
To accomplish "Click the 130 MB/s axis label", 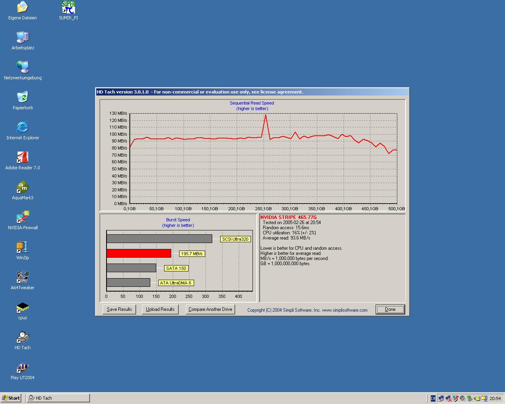I will point(118,113).
